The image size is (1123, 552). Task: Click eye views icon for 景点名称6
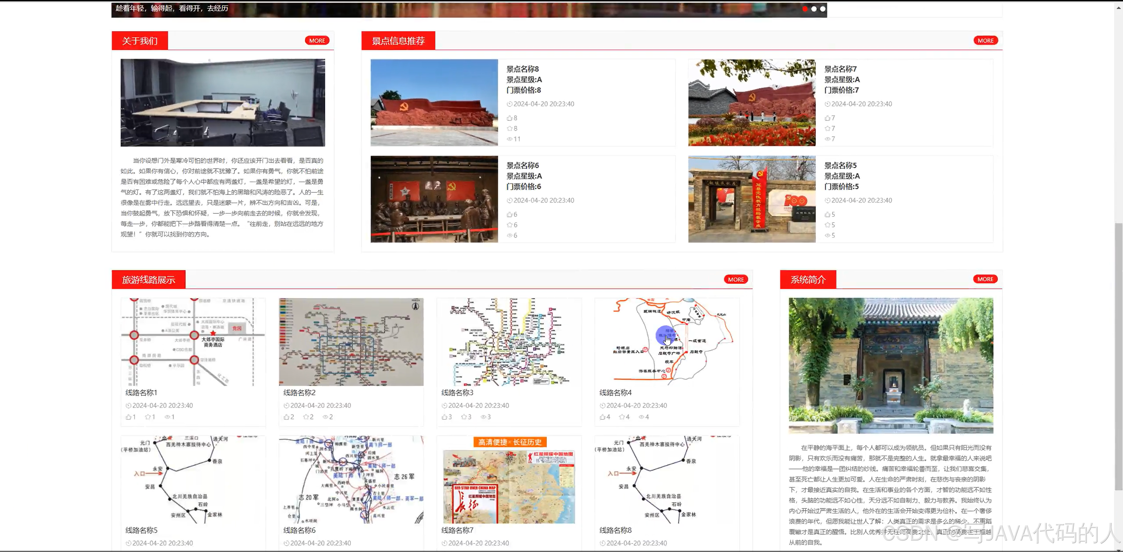pyautogui.click(x=509, y=236)
